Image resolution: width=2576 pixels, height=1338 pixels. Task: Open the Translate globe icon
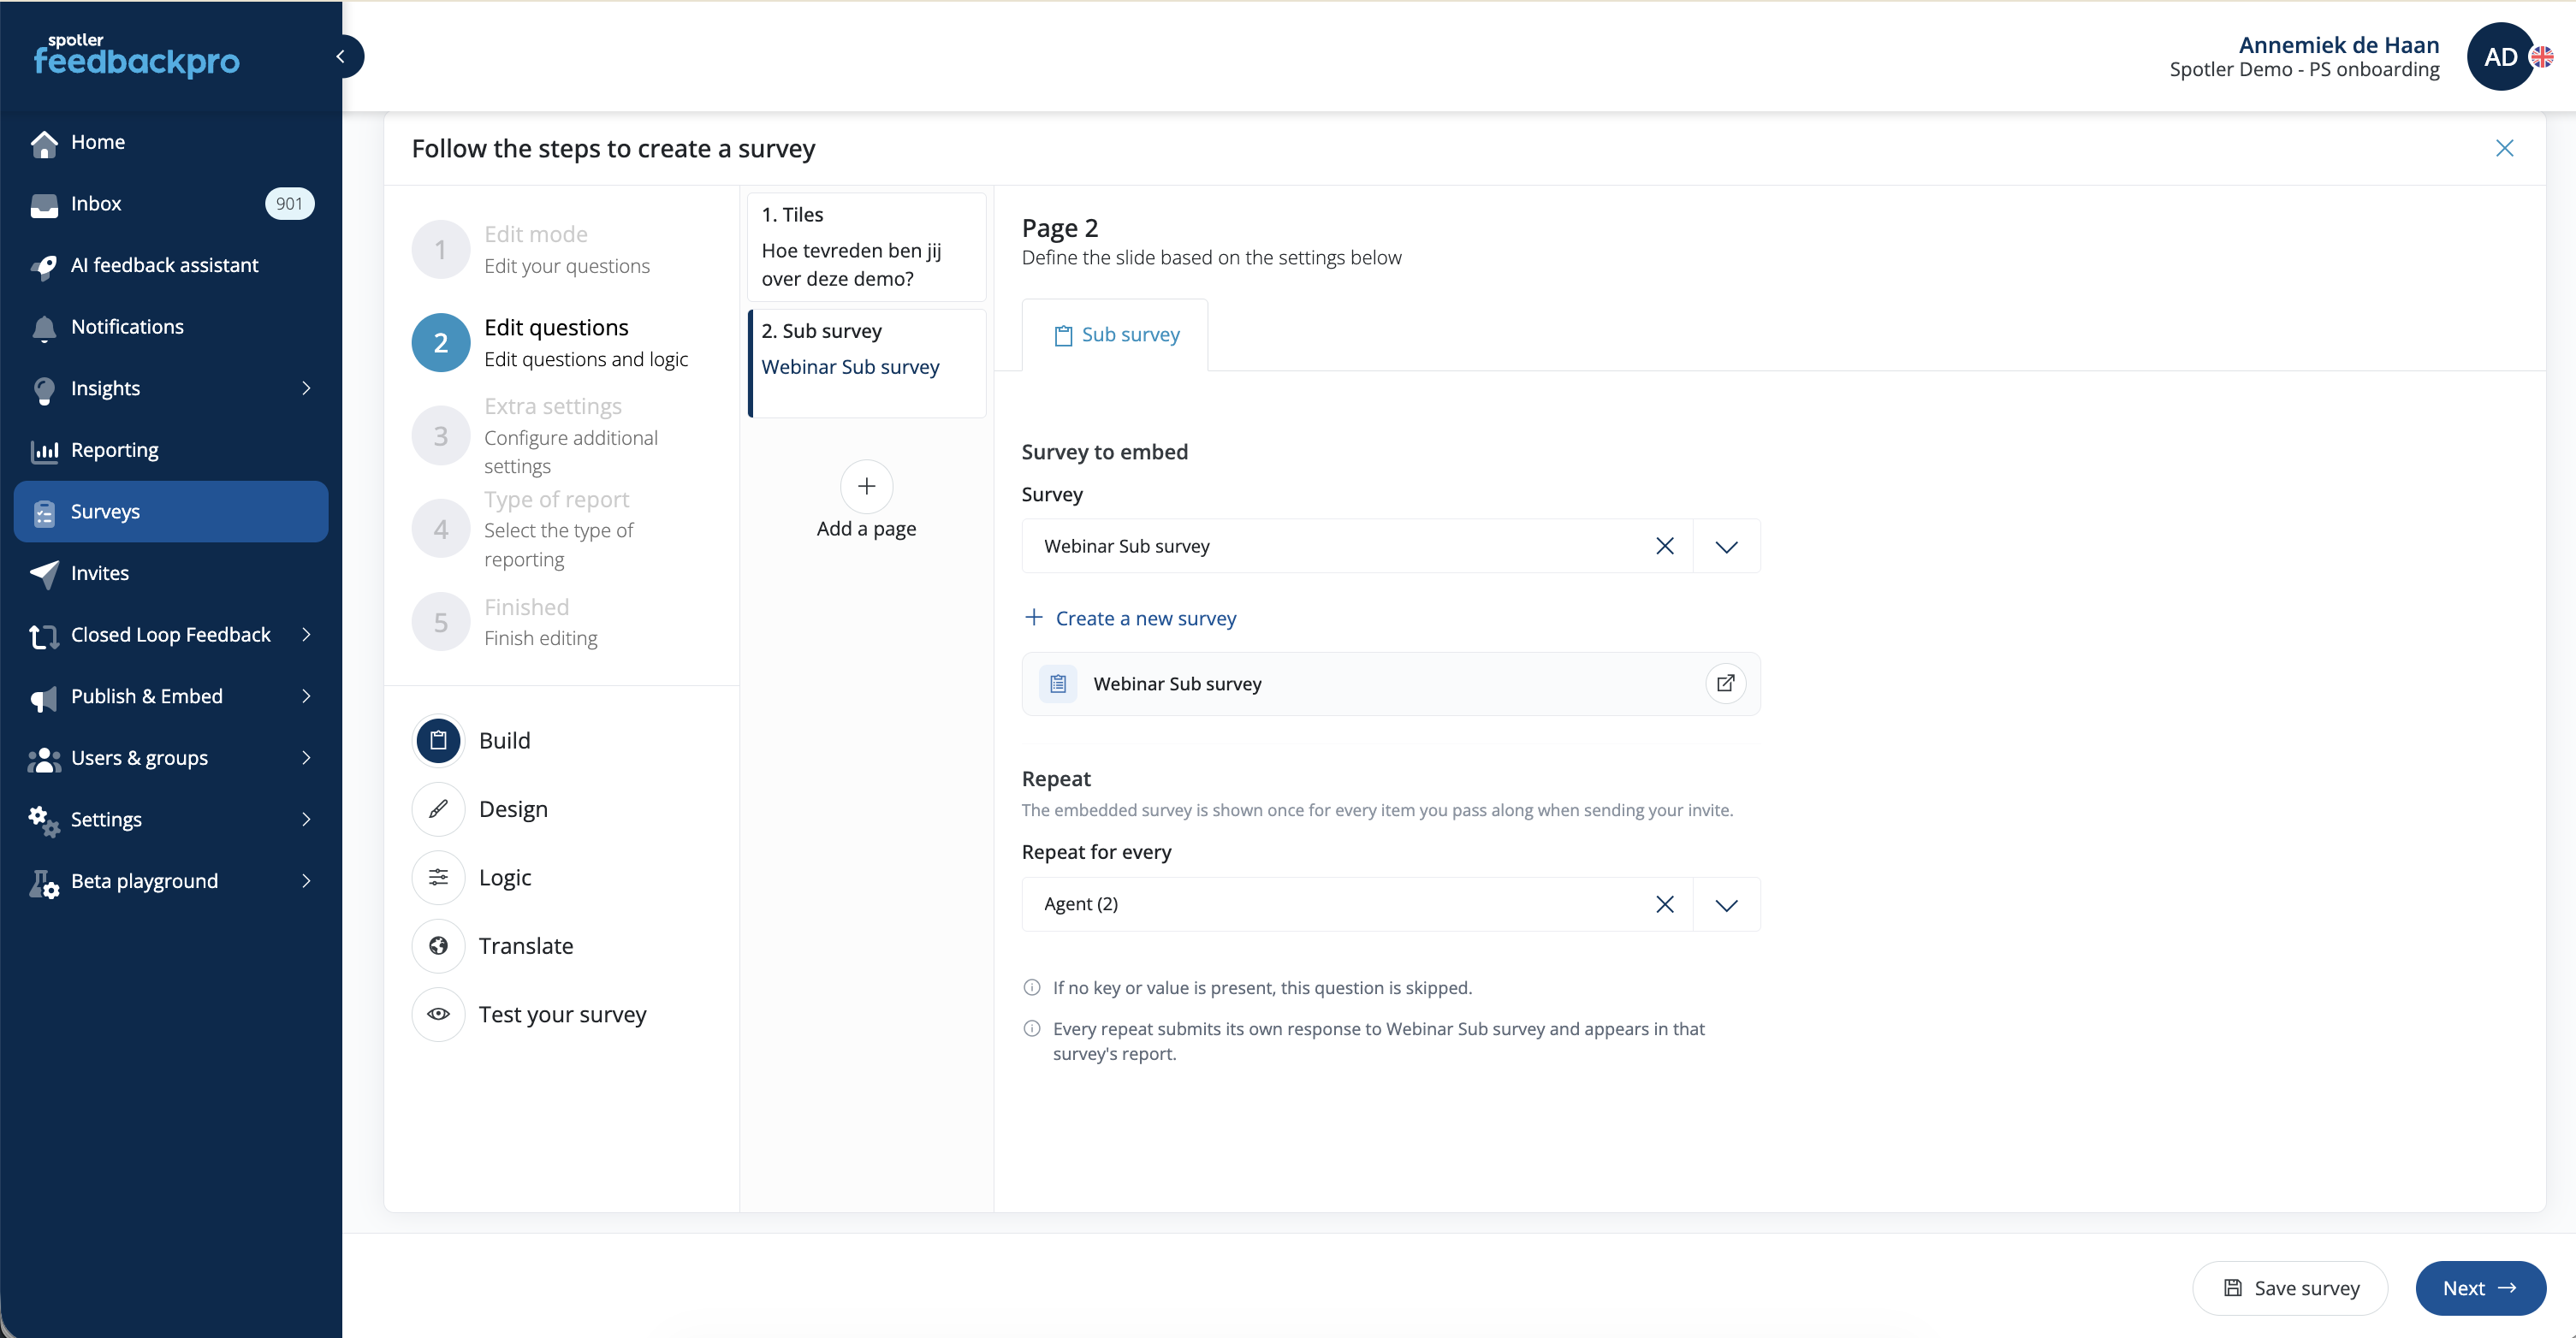(438, 946)
